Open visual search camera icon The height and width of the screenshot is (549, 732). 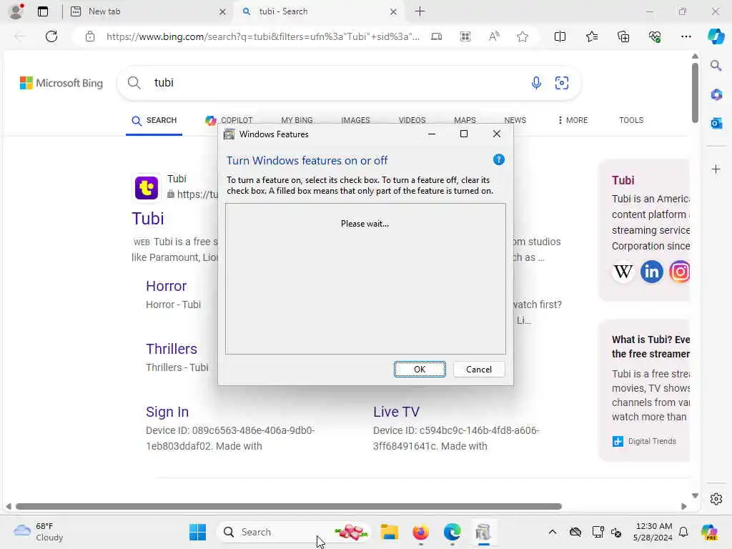click(562, 83)
